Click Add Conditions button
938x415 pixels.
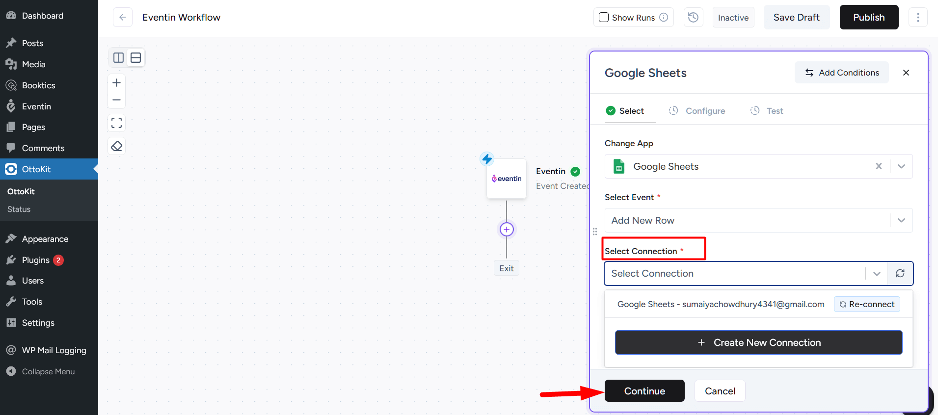pyautogui.click(x=842, y=73)
